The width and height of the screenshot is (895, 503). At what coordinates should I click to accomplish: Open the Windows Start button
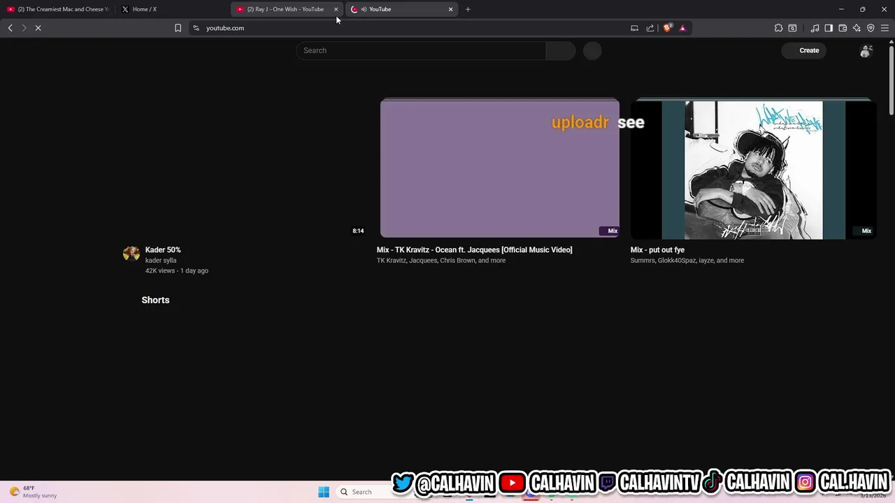(324, 492)
